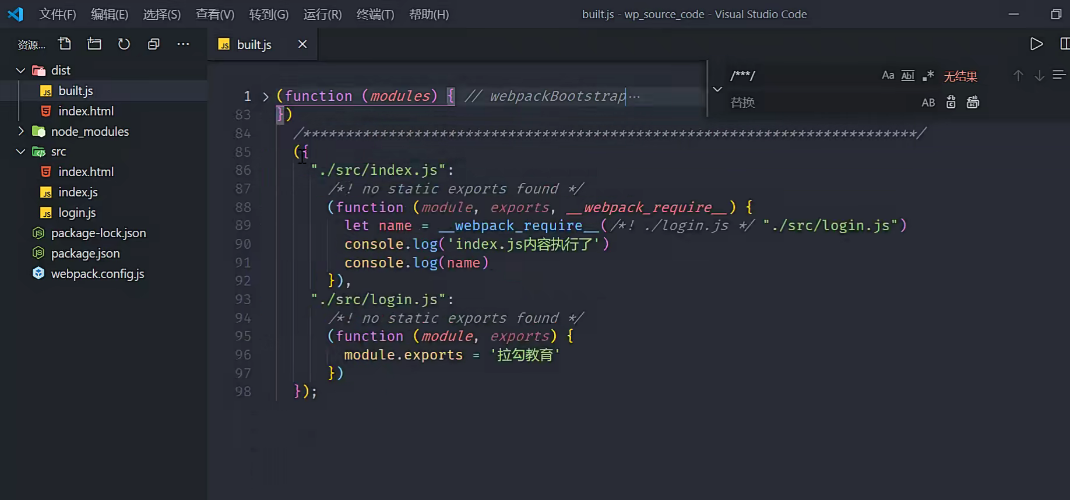Screen dimensions: 1070x500
Task: Refresh the file explorer
Action: coord(124,44)
